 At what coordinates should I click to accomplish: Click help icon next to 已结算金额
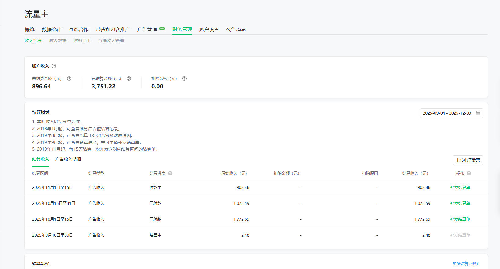(129, 79)
